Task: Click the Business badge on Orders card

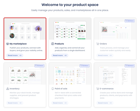Action: tap(129, 21)
